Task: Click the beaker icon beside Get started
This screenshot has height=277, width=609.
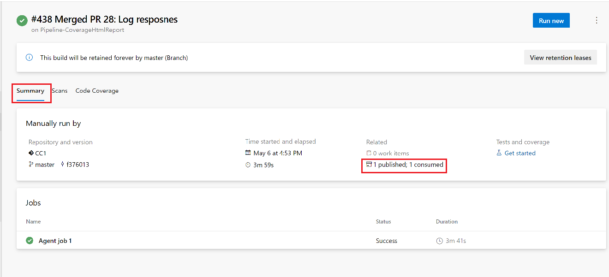Action: pos(500,153)
